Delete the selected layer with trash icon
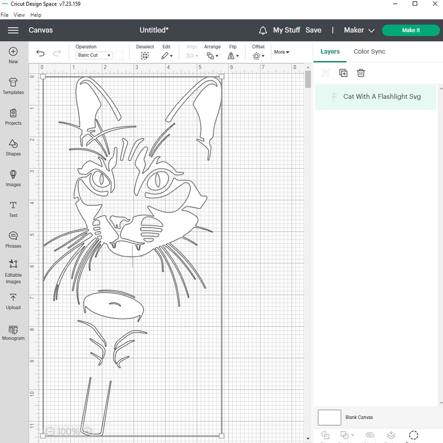Viewport: 443px width, 443px height. 361,73
